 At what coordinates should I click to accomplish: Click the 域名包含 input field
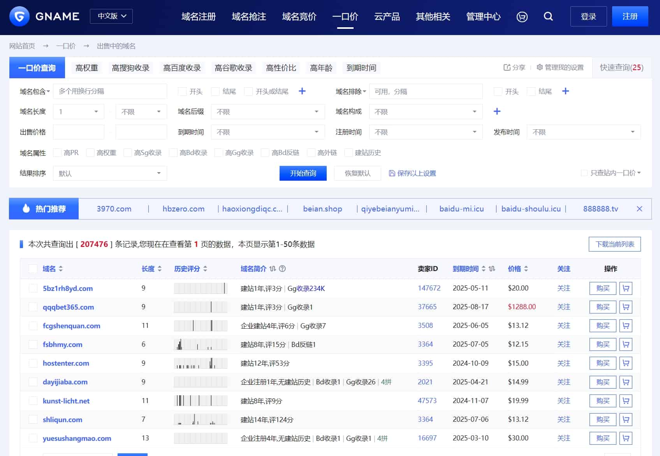pyautogui.click(x=110, y=91)
